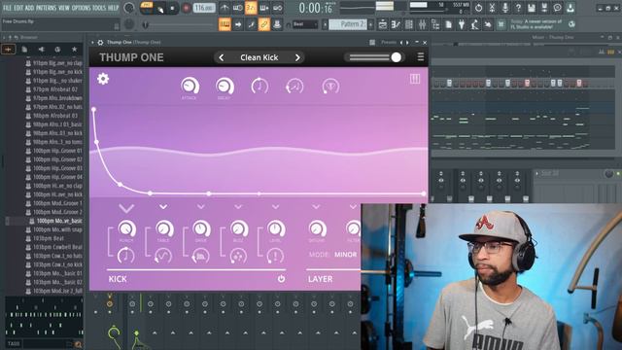
Task: Click the plugin gear icon in Thump One title bar
Action: (100, 42)
